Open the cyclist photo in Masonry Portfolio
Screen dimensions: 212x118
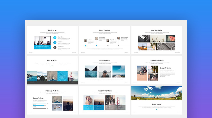tap(142, 73)
